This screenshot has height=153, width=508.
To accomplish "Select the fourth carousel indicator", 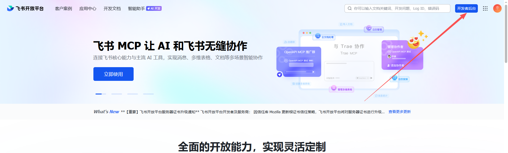I will [148, 94].
